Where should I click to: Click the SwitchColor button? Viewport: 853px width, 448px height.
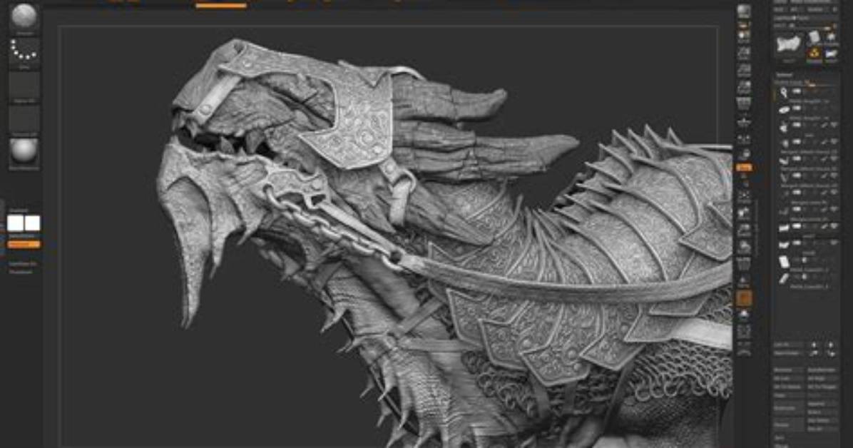(x=24, y=235)
